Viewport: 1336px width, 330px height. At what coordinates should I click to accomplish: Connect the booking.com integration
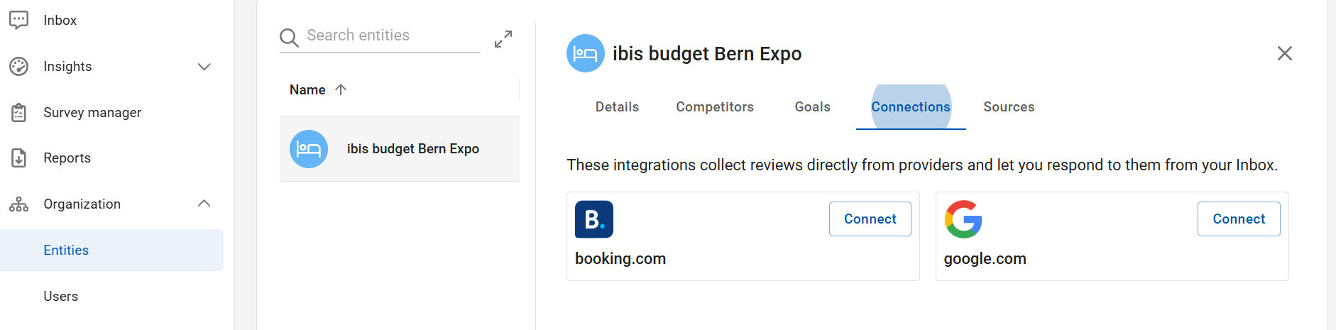[870, 219]
